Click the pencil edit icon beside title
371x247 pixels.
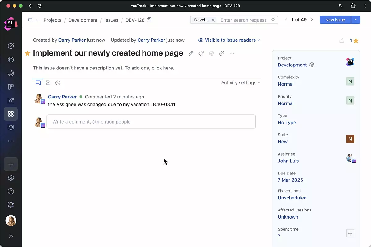(191, 53)
